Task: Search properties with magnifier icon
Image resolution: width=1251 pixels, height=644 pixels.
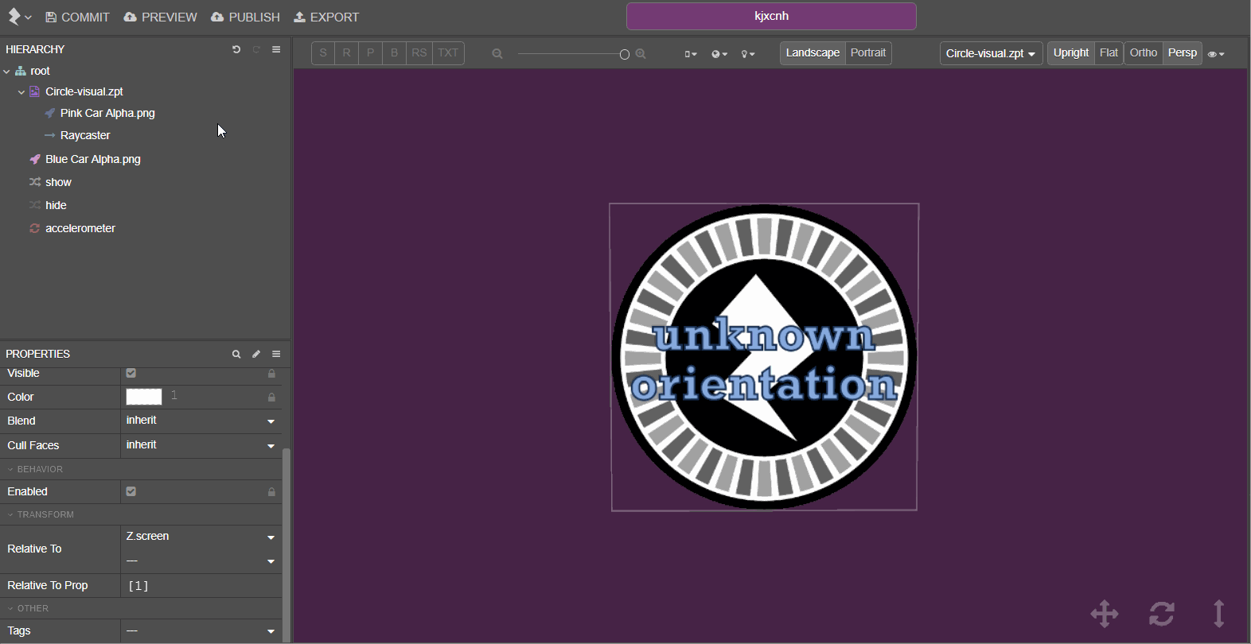Action: (x=236, y=354)
